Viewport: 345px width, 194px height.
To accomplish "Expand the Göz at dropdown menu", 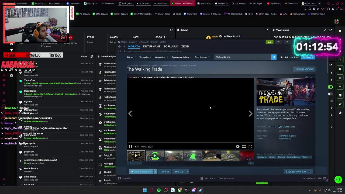I will (132, 57).
